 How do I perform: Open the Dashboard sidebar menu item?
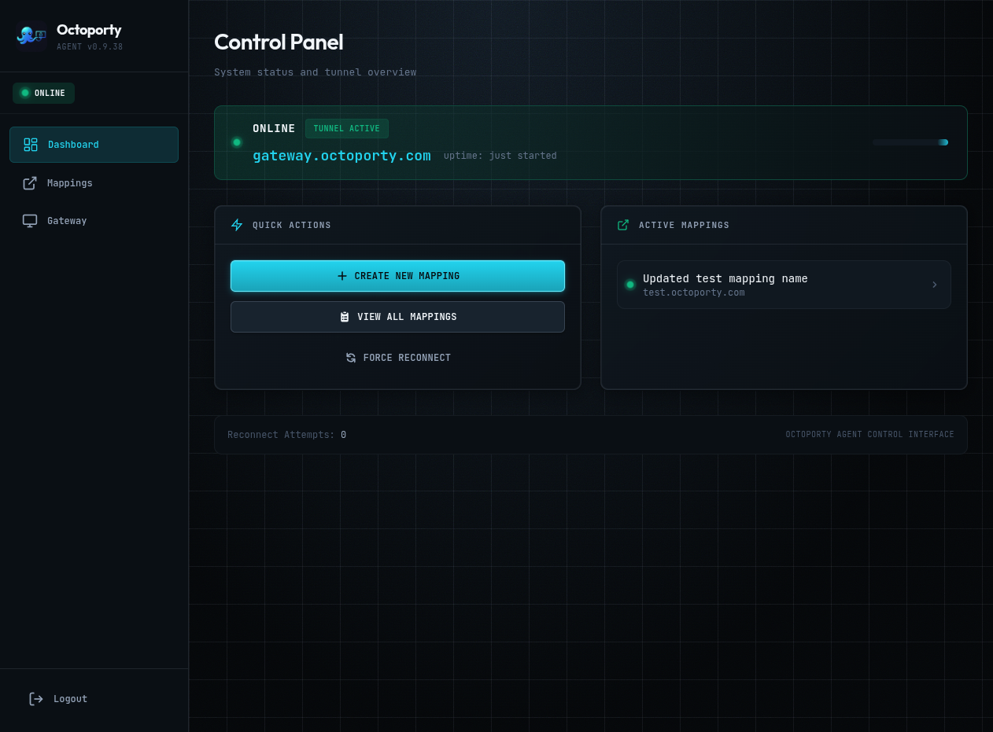(94, 145)
